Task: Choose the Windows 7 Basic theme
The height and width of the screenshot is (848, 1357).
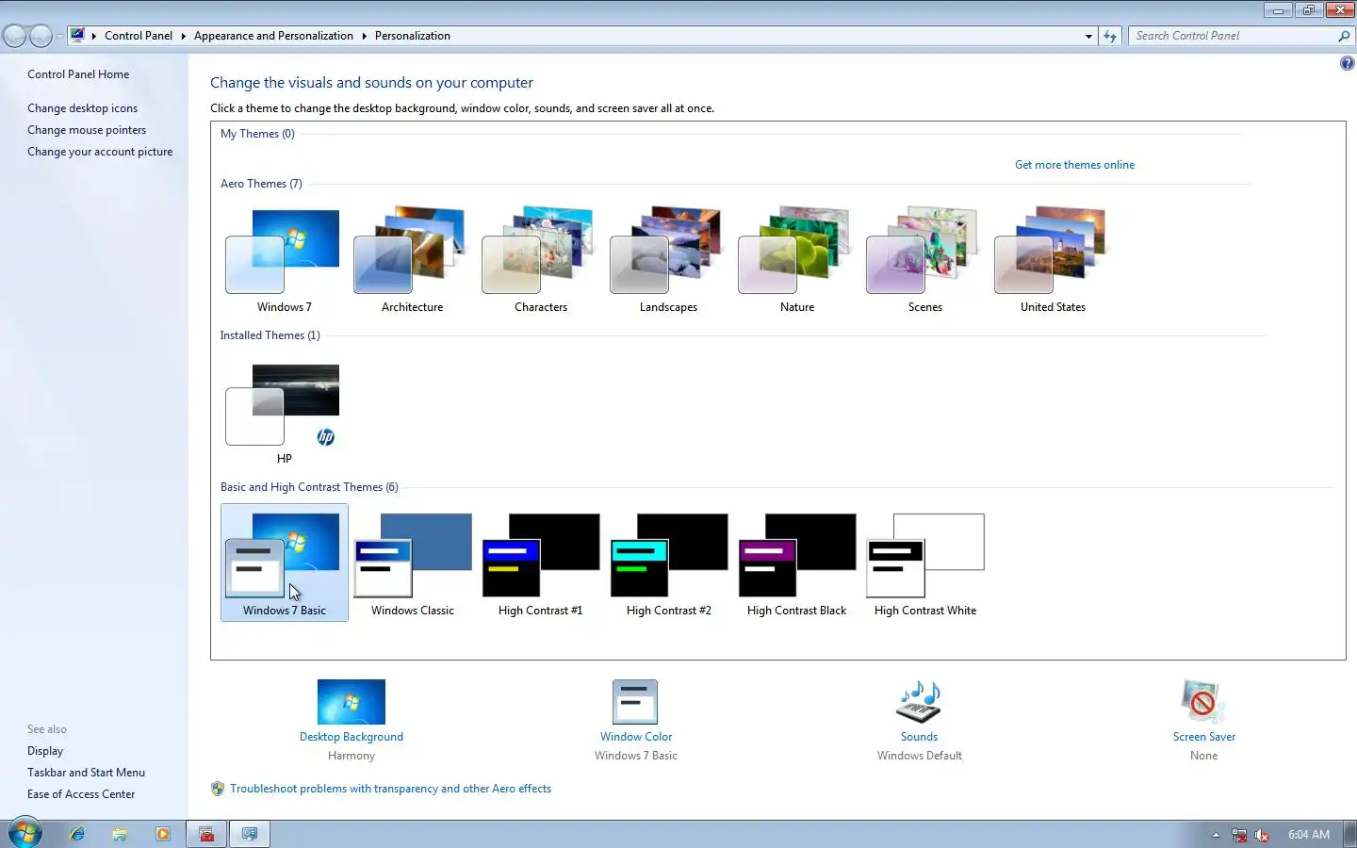Action: click(284, 563)
